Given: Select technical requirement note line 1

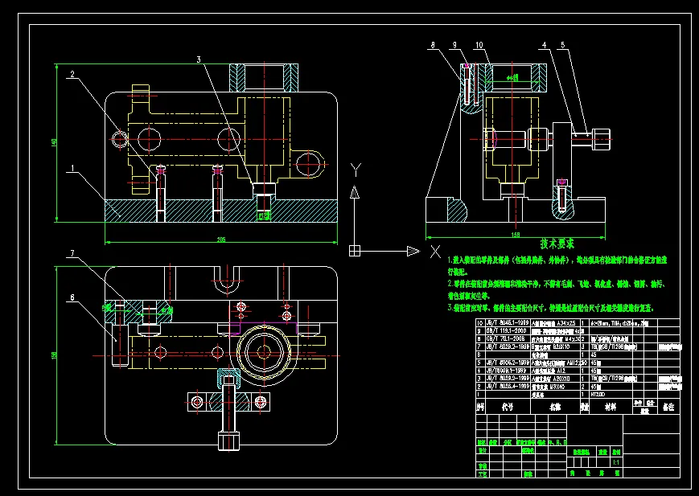Looking at the screenshot, I should point(557,265).
